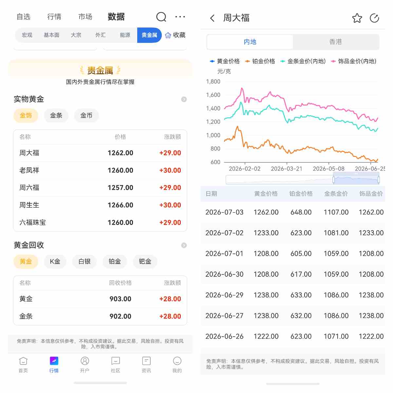Open 周生生 gold price row

(x=100, y=205)
